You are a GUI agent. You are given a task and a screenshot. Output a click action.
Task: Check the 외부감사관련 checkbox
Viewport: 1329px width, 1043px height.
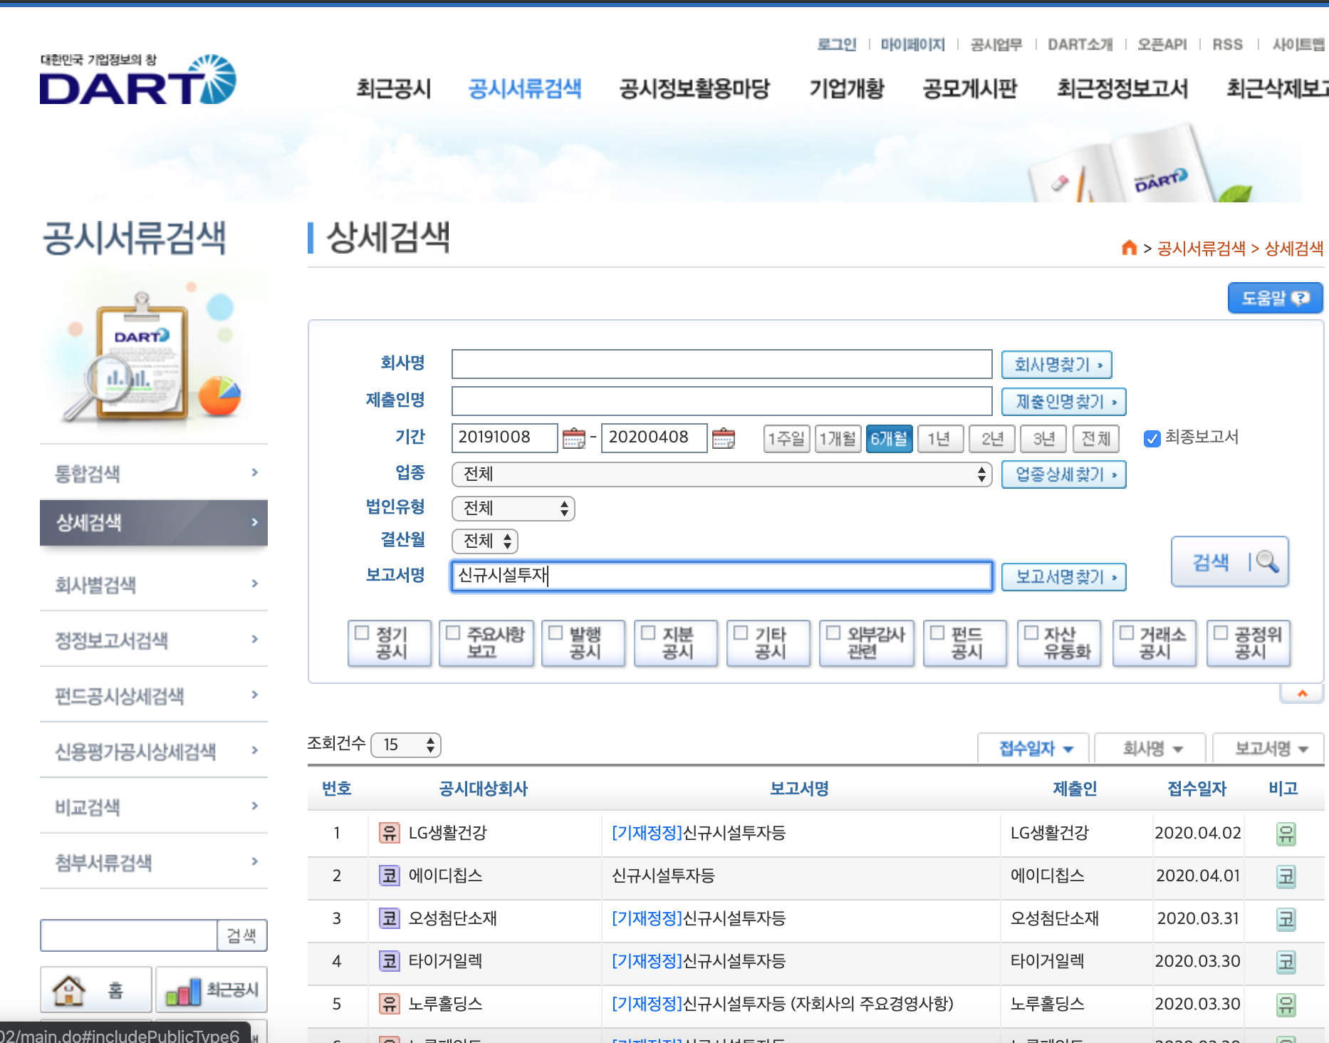[x=833, y=633]
